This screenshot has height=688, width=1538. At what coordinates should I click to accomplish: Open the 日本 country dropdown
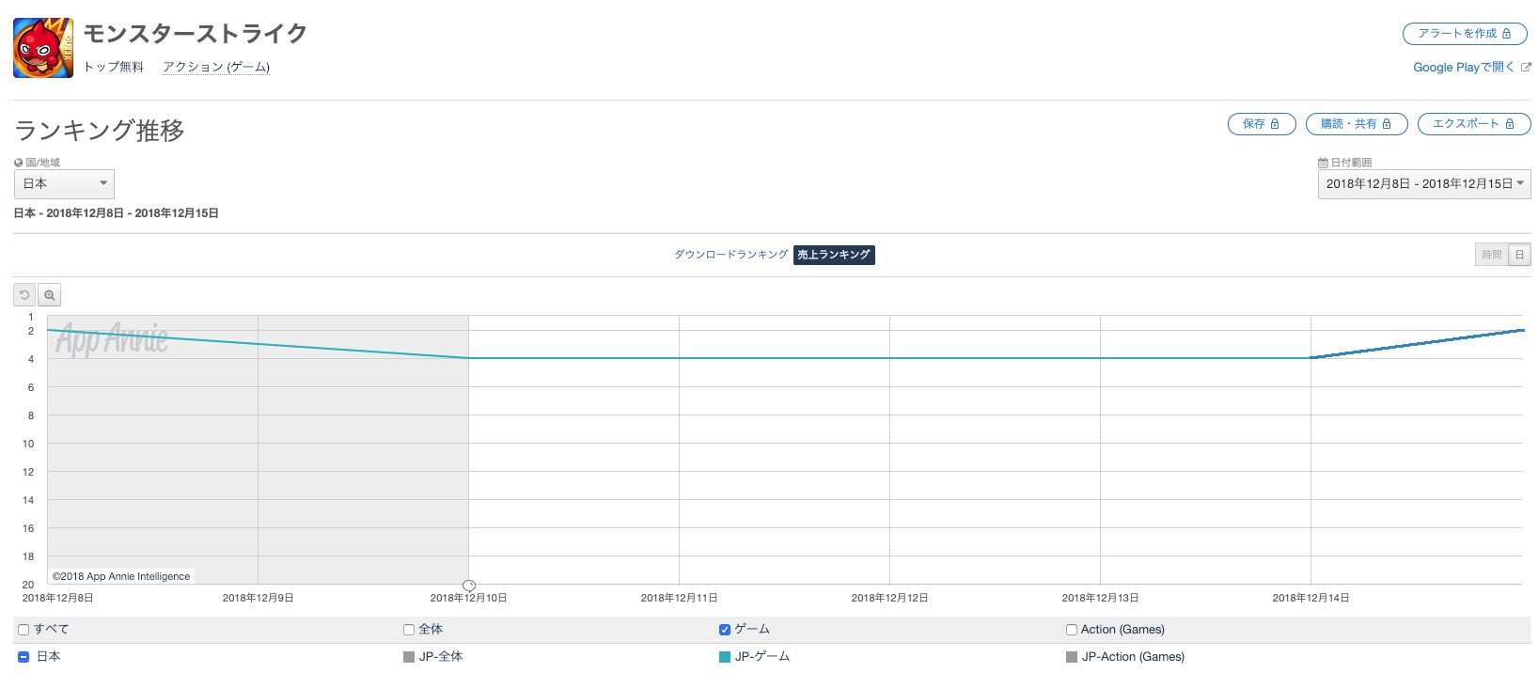(64, 183)
